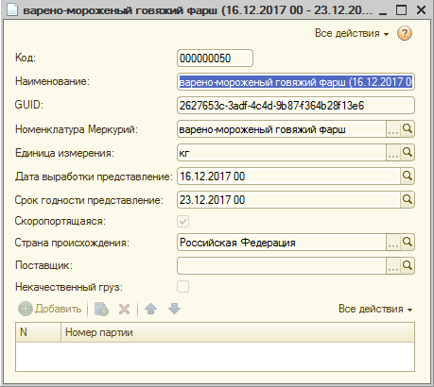This screenshot has height=387, width=434.
Task: Toggle the Скоропортящаяся checkbox
Action: pos(183,222)
